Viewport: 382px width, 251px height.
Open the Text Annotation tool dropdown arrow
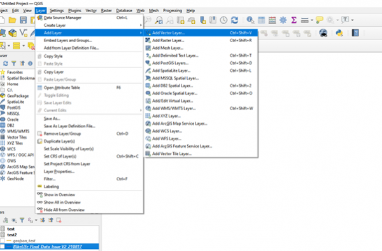[353, 20]
